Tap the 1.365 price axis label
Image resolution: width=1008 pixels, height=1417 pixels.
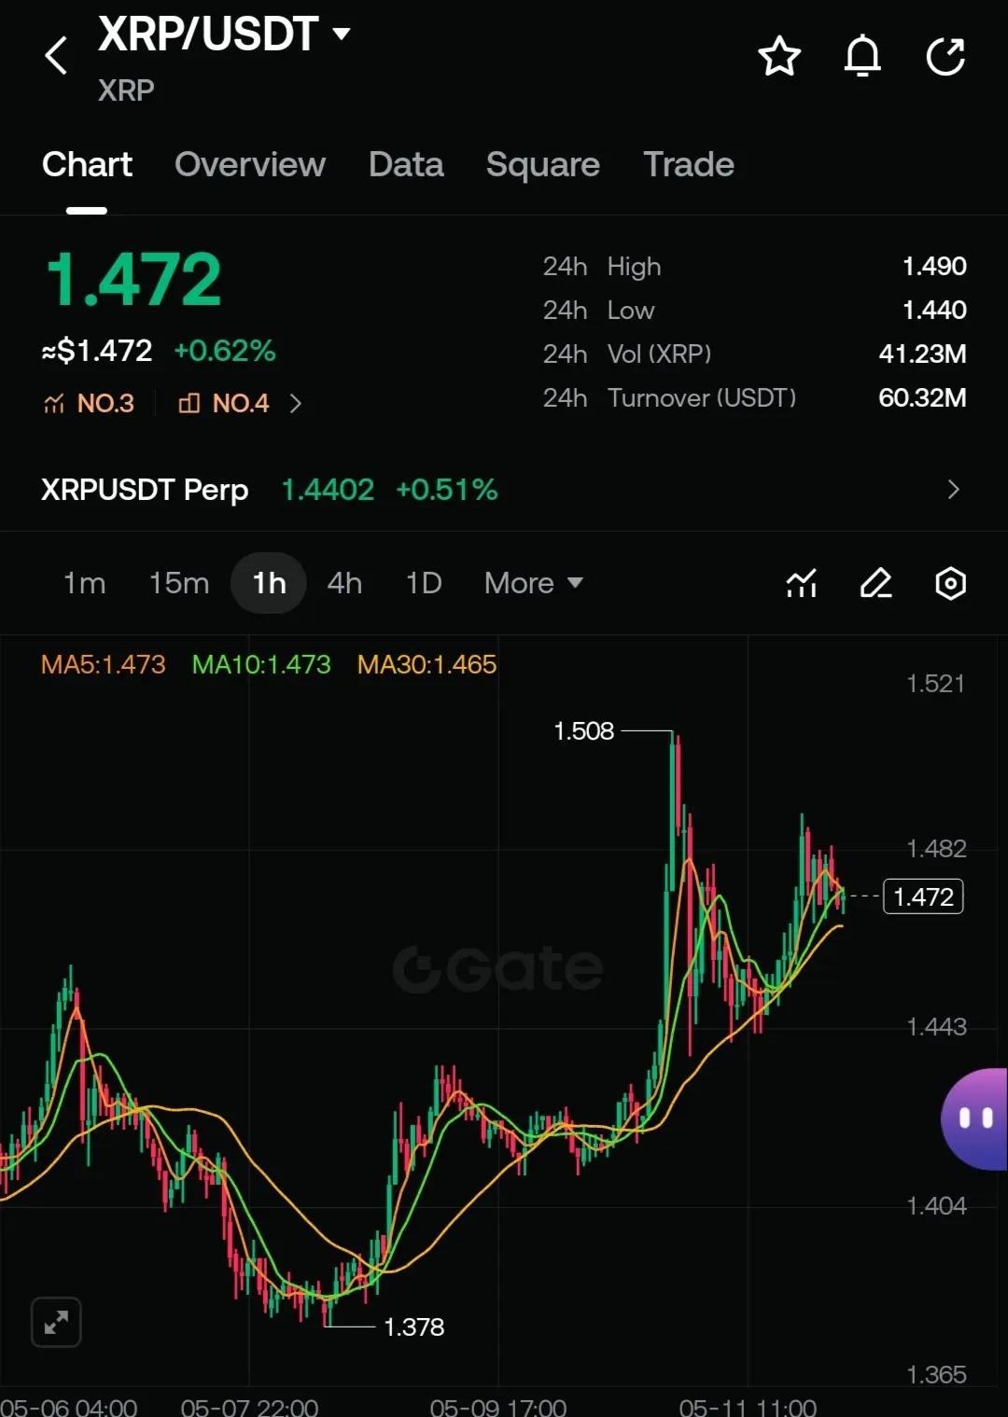936,1375
